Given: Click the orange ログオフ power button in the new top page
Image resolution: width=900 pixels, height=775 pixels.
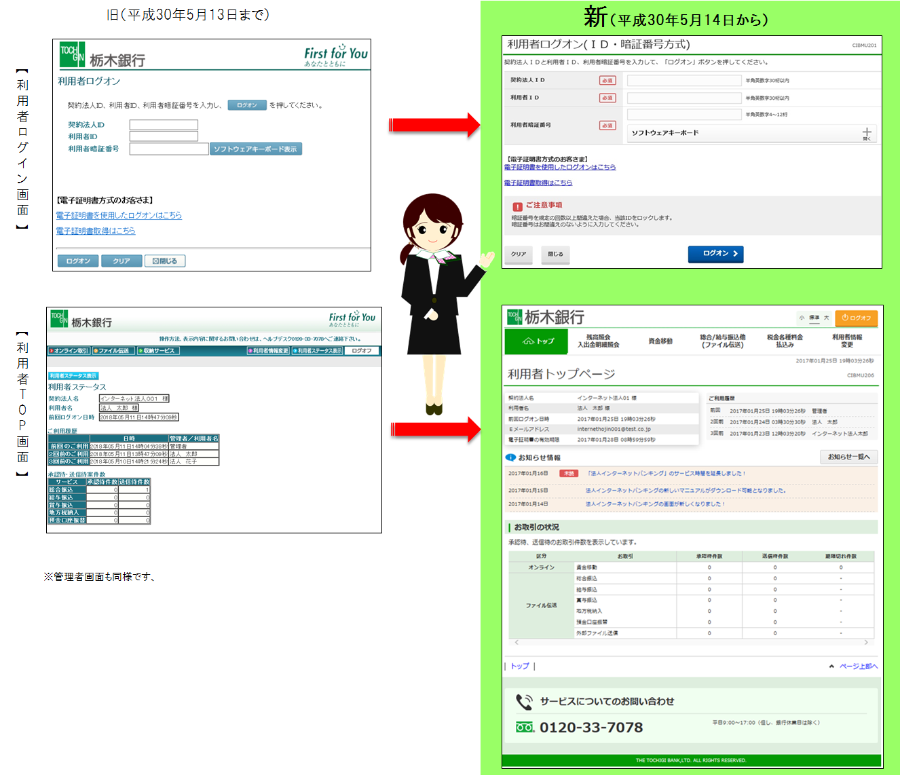Looking at the screenshot, I should click(857, 318).
